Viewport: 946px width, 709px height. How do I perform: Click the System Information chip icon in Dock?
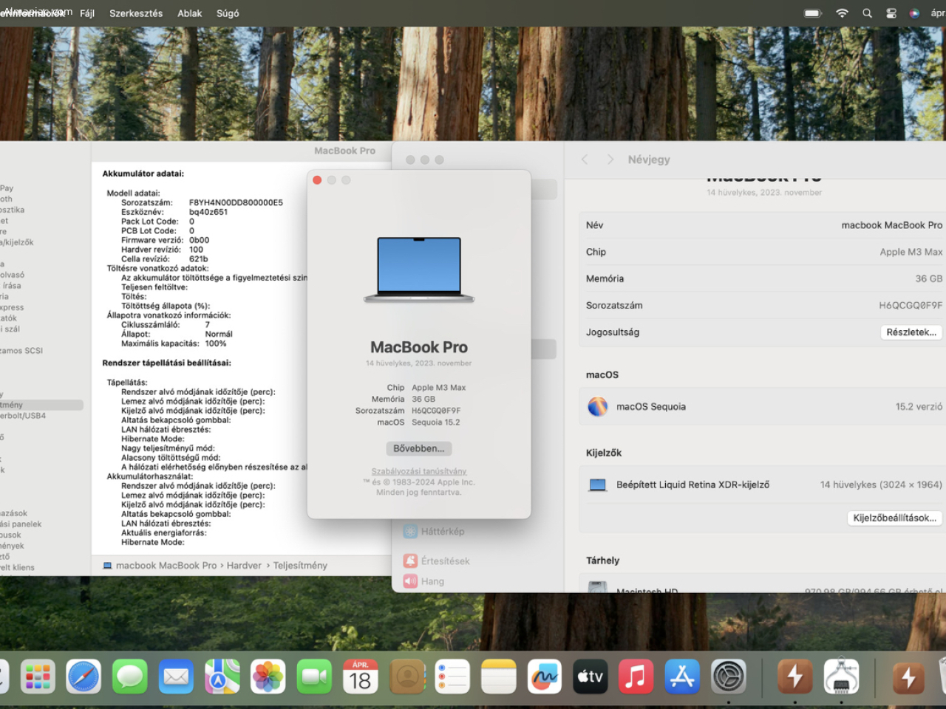tap(841, 677)
